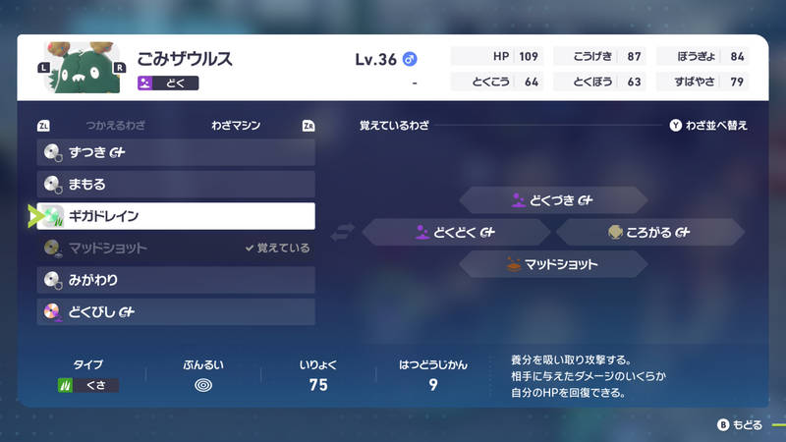Select the どくどく learned move slot

point(456,233)
